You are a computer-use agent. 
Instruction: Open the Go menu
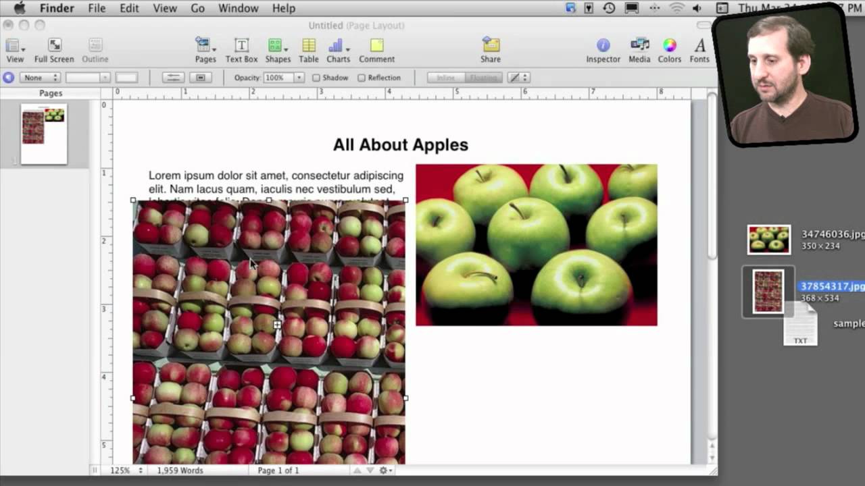click(x=197, y=8)
